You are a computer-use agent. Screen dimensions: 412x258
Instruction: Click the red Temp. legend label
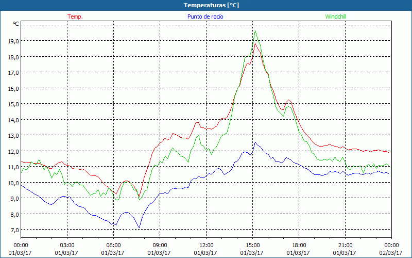(75, 17)
